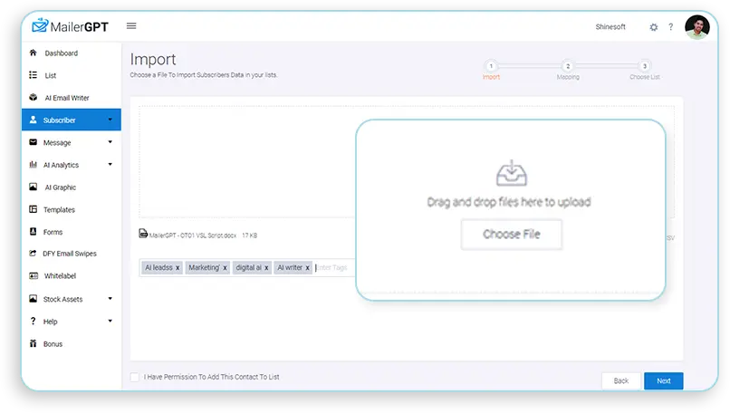Click the question mark help icon
Viewport: 730px width, 413px height.
coord(671,27)
